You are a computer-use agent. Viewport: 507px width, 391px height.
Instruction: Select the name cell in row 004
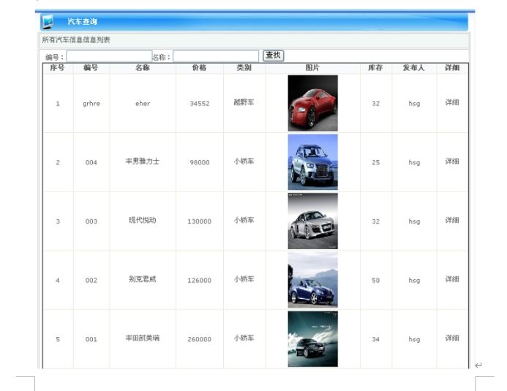tap(142, 161)
